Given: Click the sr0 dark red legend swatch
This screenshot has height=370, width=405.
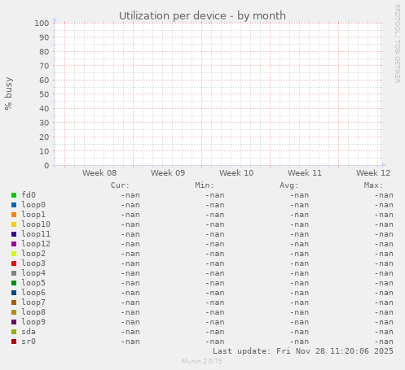Looking at the screenshot, I should point(14,342).
